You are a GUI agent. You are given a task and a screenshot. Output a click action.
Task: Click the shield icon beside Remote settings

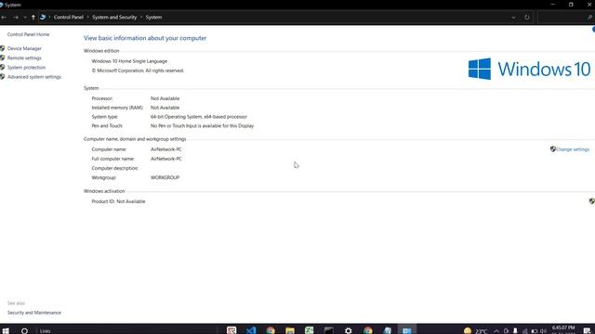(3, 58)
